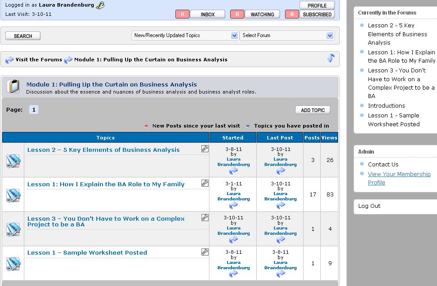This screenshot has height=286, width=437.
Task: Click topic status icon beside Lesson 3
Action: (13, 229)
